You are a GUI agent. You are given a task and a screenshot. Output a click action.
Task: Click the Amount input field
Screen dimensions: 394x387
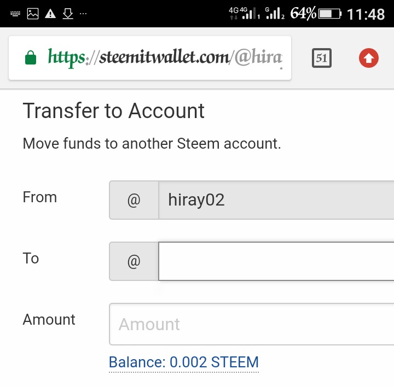click(x=252, y=324)
